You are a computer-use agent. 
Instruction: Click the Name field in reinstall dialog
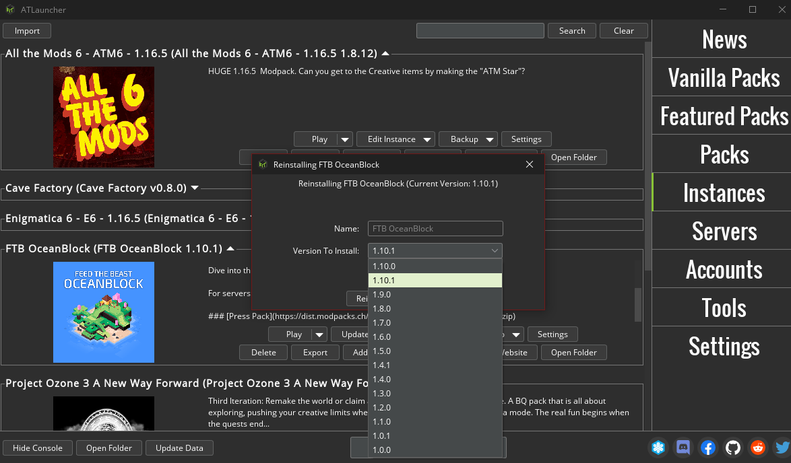pos(435,228)
